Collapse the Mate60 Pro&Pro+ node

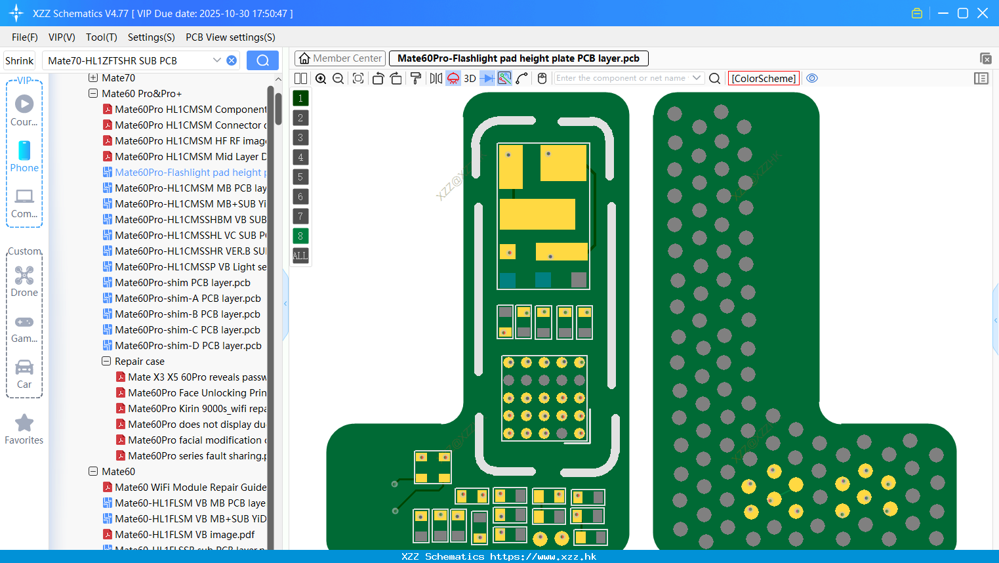pos(93,94)
